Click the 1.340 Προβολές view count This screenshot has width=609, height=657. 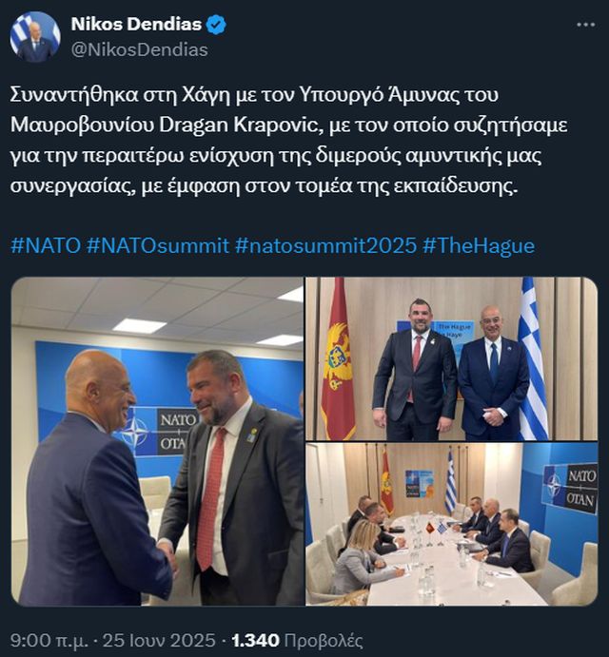pos(297,640)
